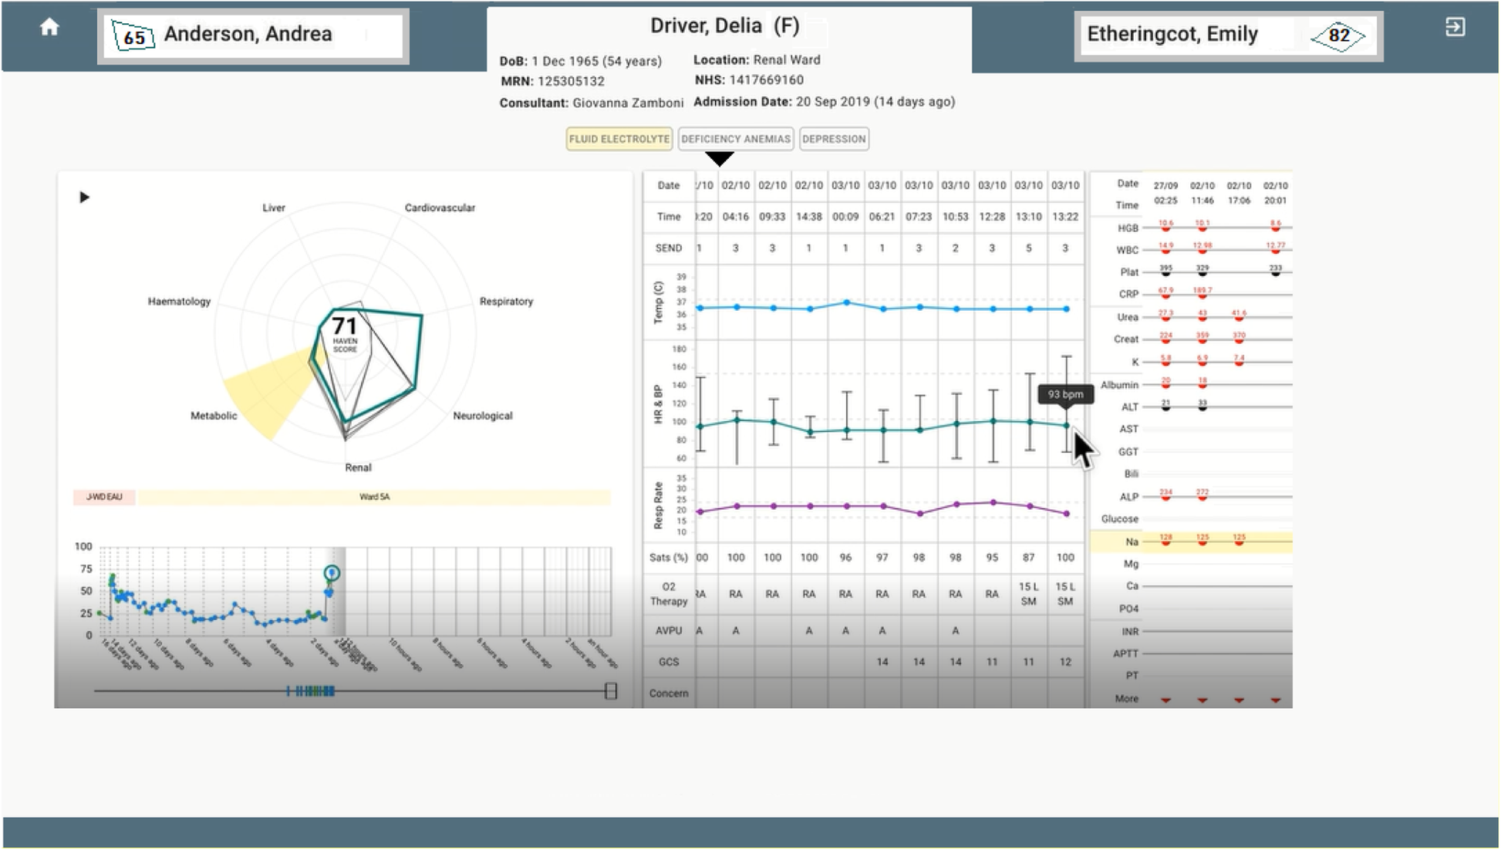Expand More under 02/10 17:06 column
The width and height of the screenshot is (1501, 850).
tap(1239, 700)
